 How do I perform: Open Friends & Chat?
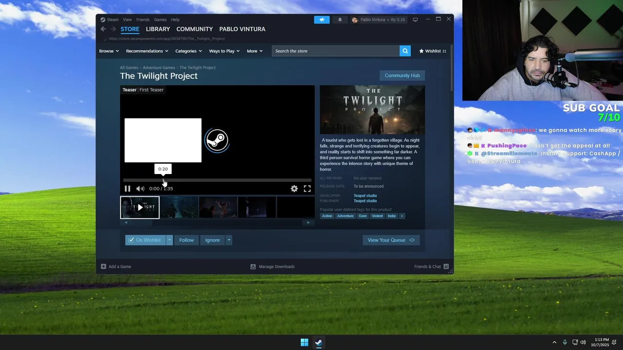tap(431, 266)
